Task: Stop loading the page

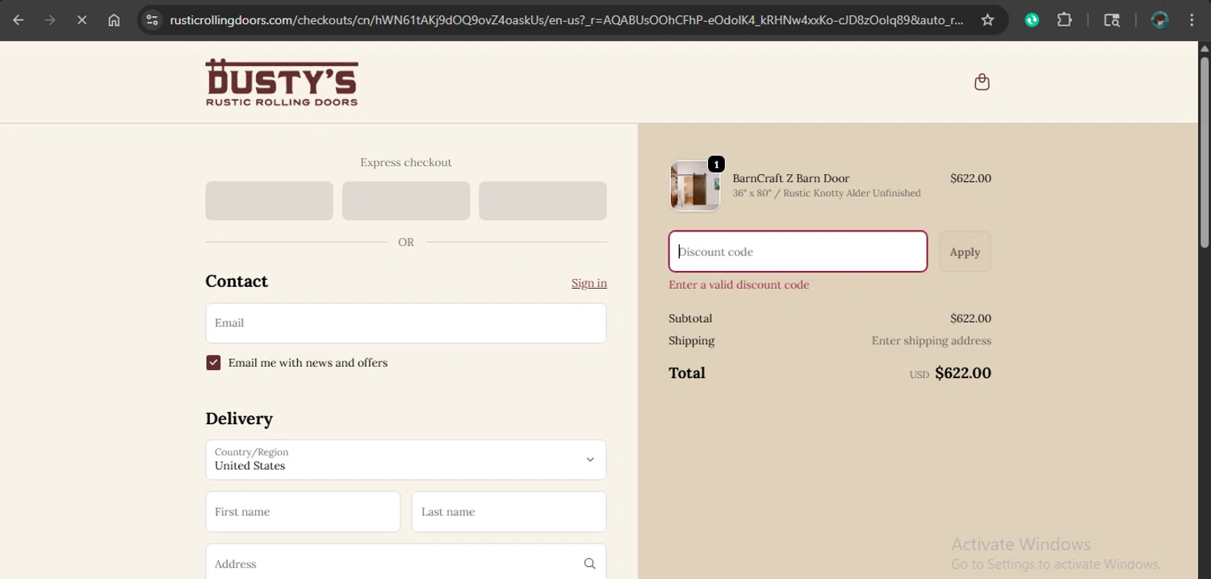Action: tap(82, 20)
